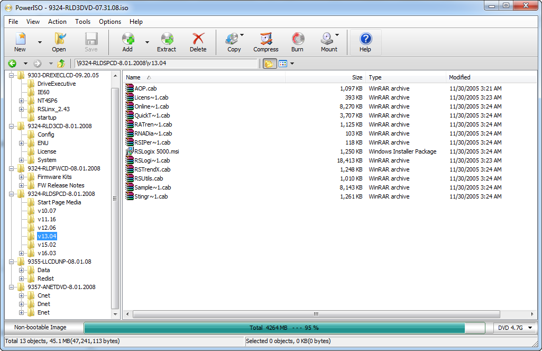Click the file list scroll right arrow
This screenshot has width=542, height=351.
[x=532, y=314]
